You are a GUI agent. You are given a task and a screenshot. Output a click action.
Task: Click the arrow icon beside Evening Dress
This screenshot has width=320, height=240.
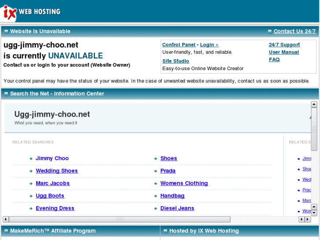pyautogui.click(x=31, y=209)
